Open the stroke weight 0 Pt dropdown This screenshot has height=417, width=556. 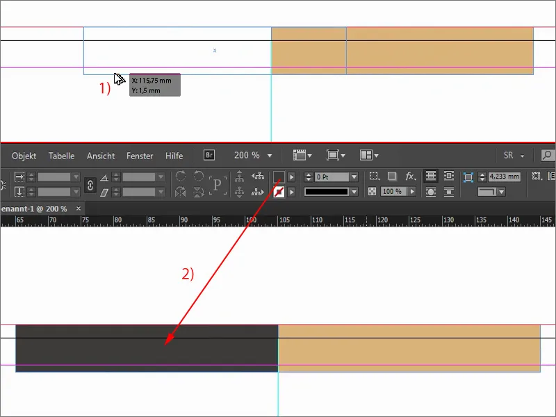[354, 177]
